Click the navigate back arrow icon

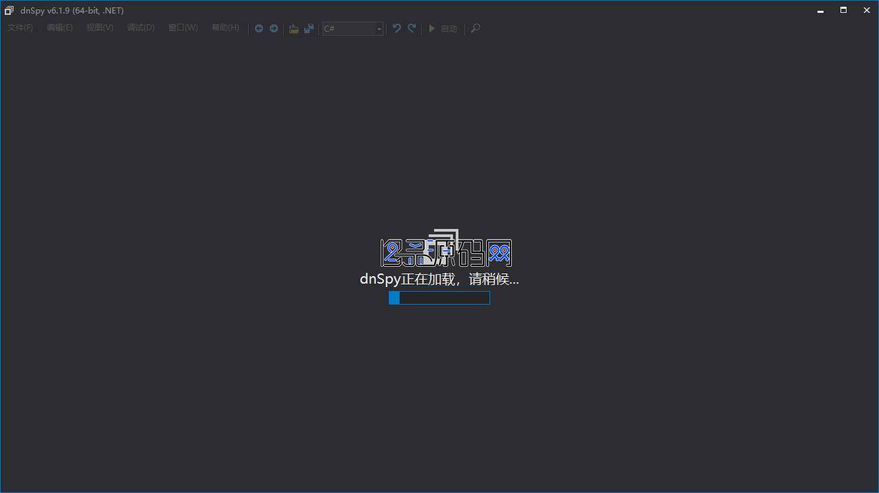(x=259, y=28)
